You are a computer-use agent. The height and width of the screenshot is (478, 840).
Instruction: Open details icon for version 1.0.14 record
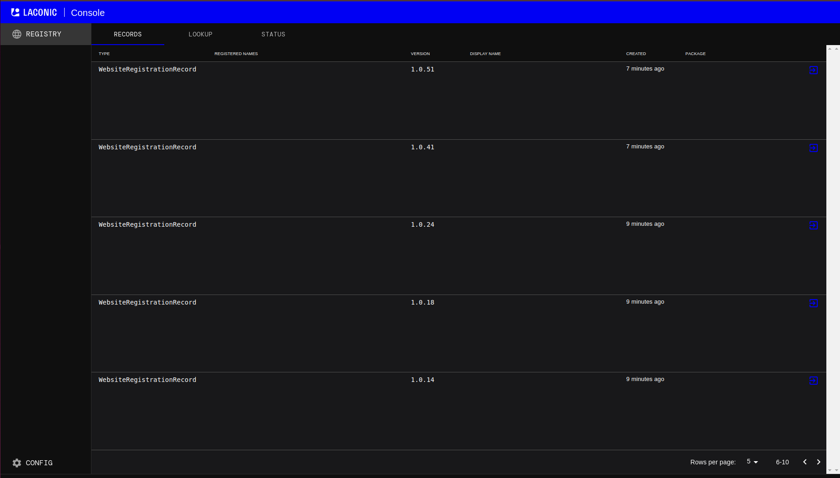pos(814,381)
